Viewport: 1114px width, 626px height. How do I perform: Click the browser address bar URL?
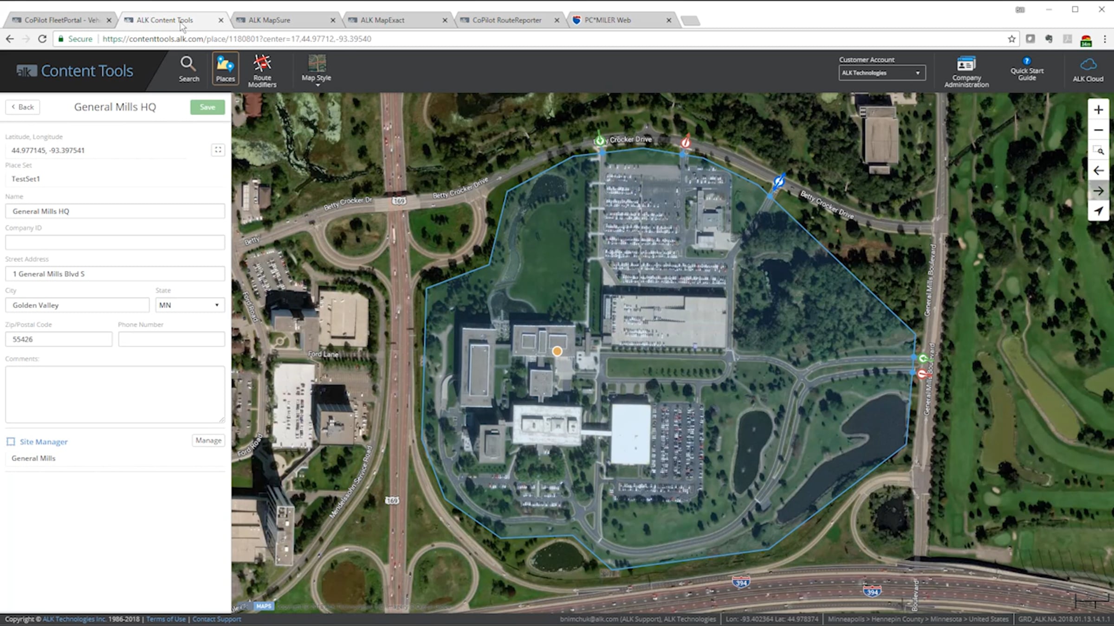pos(237,39)
